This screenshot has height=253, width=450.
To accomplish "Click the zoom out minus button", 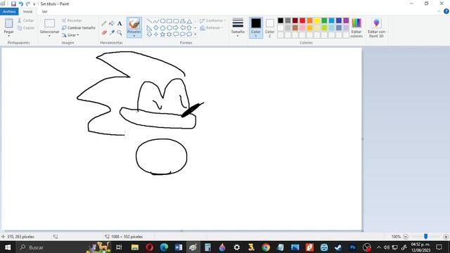I will point(406,237).
